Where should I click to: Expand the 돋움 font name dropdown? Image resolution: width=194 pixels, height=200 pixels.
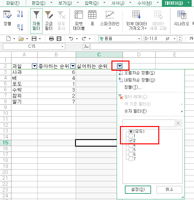(139, 39)
